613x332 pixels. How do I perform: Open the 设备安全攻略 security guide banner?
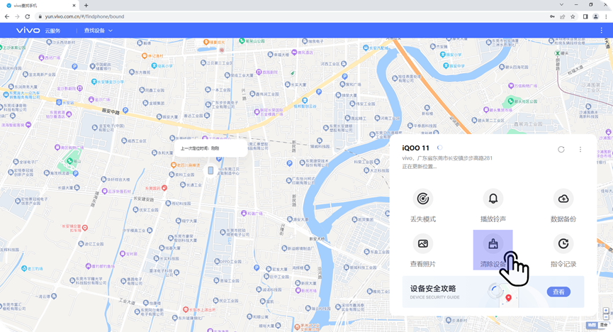point(493,292)
